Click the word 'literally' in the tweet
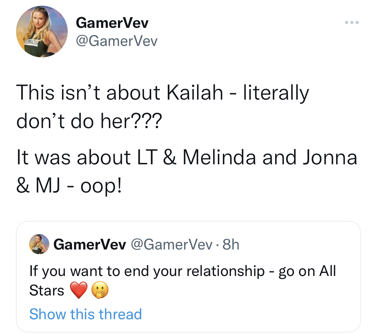The width and height of the screenshot is (377, 335). coord(276,93)
